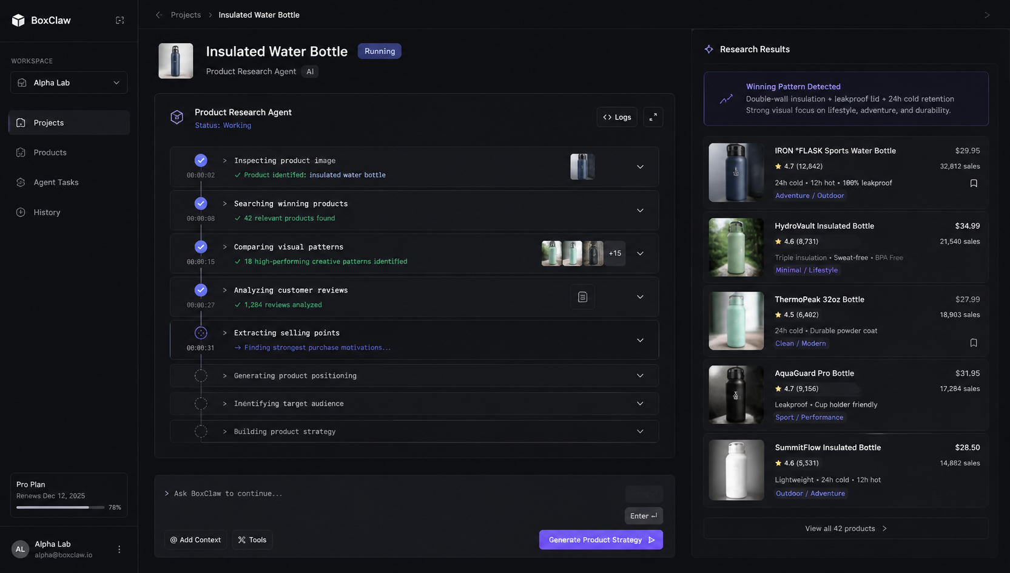Click in-progress spinner for Extracting selling points
The height and width of the screenshot is (573, 1010).
click(x=201, y=333)
